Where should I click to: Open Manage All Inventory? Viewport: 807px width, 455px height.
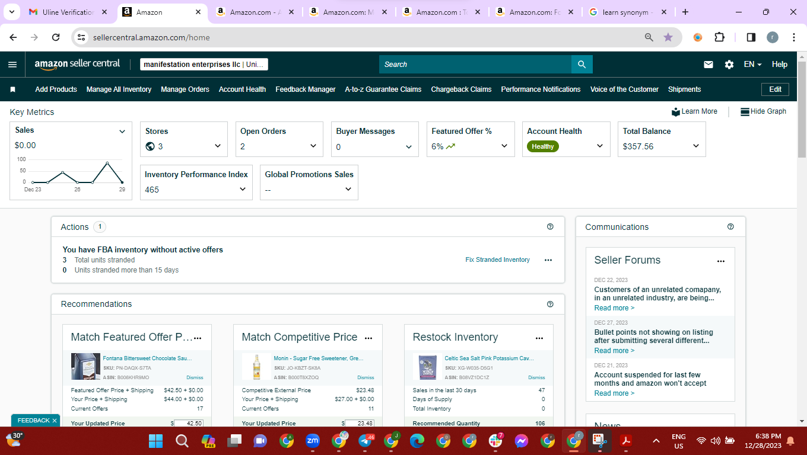click(x=119, y=89)
